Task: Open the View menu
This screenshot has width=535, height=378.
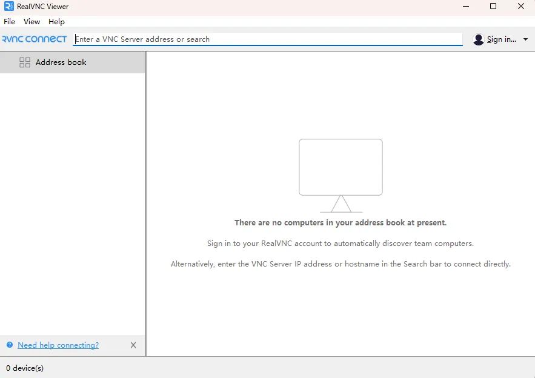Action: (x=32, y=22)
